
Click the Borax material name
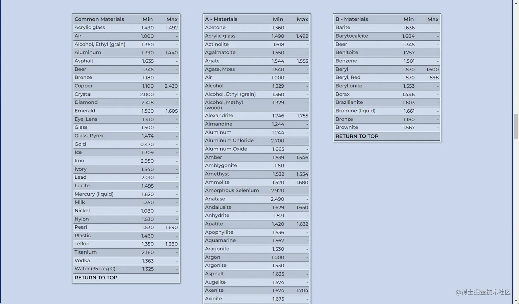point(343,94)
